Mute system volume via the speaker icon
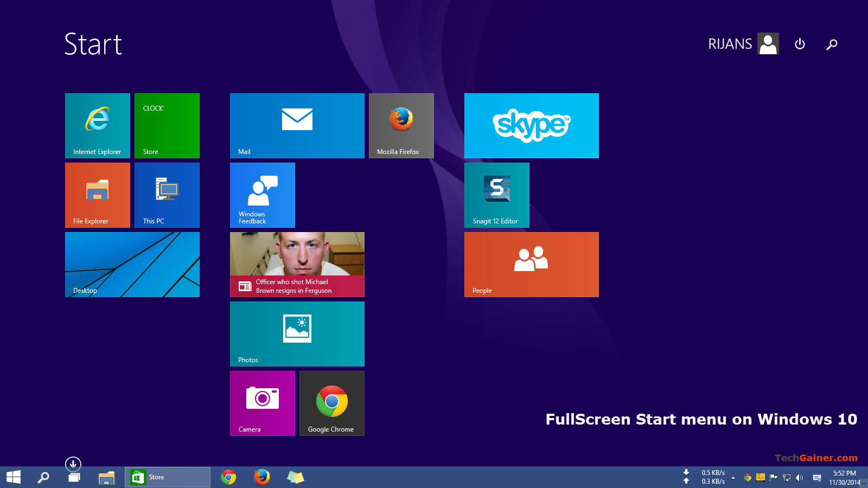The width and height of the screenshot is (868, 488). [799, 478]
